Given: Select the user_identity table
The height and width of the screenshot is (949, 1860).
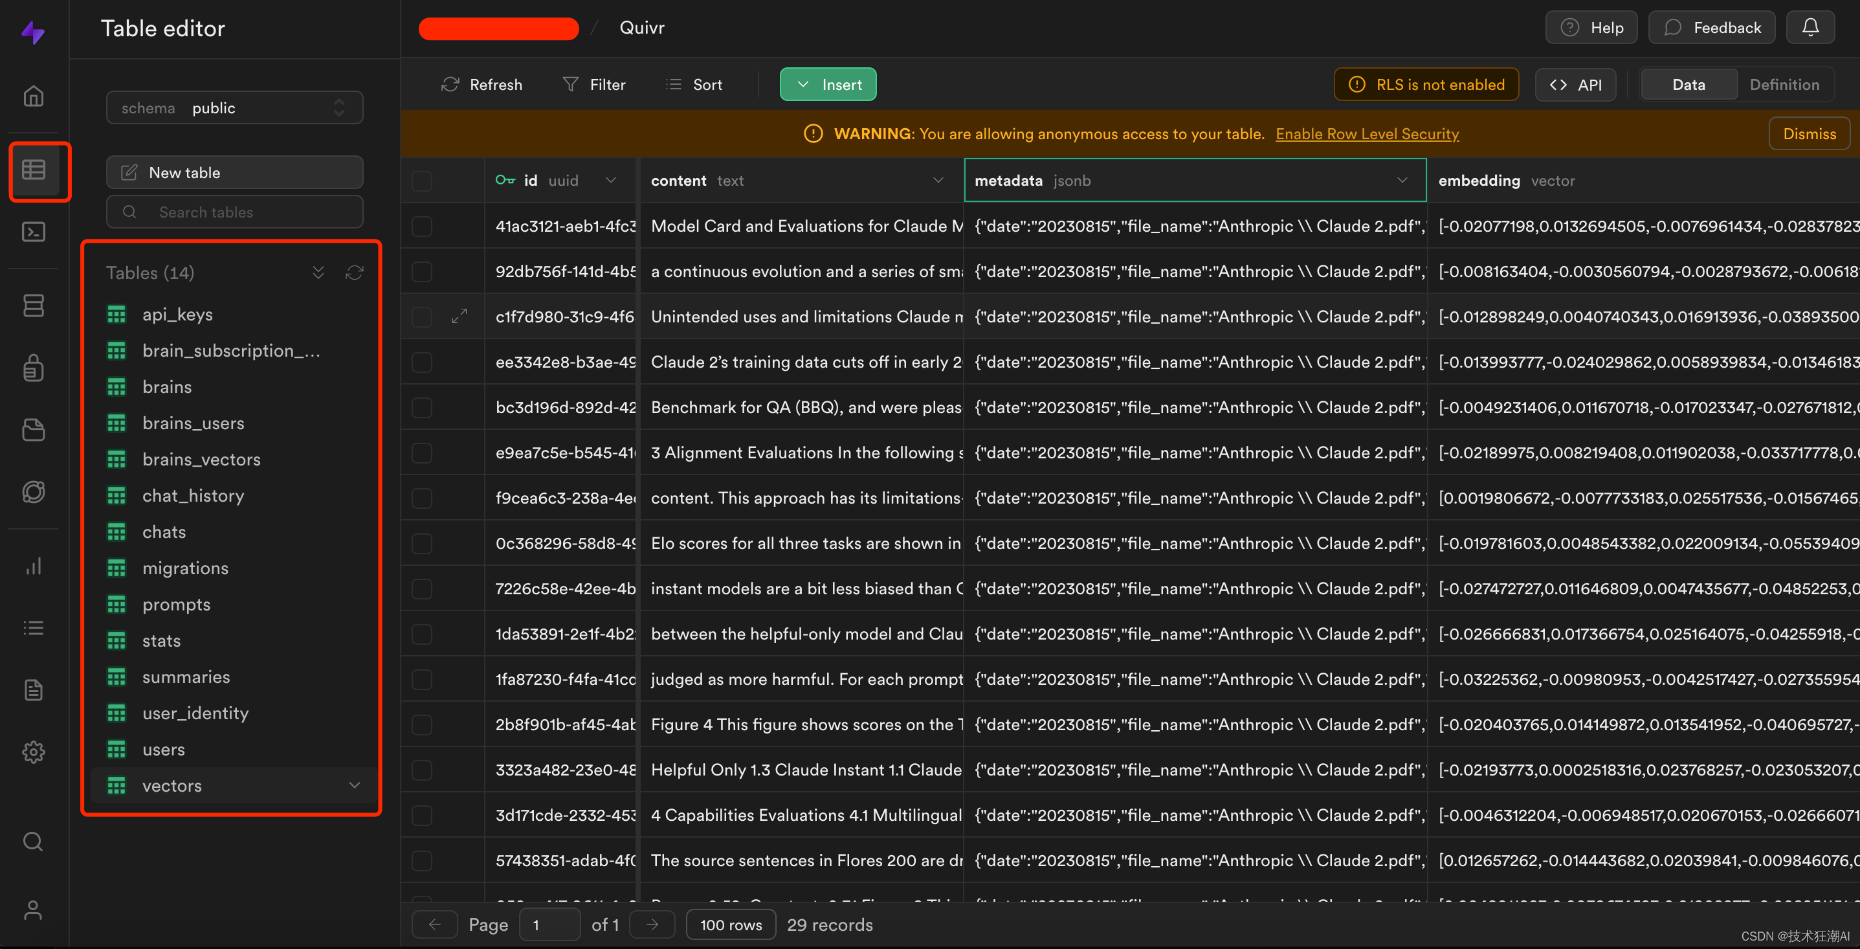Looking at the screenshot, I should (195, 713).
